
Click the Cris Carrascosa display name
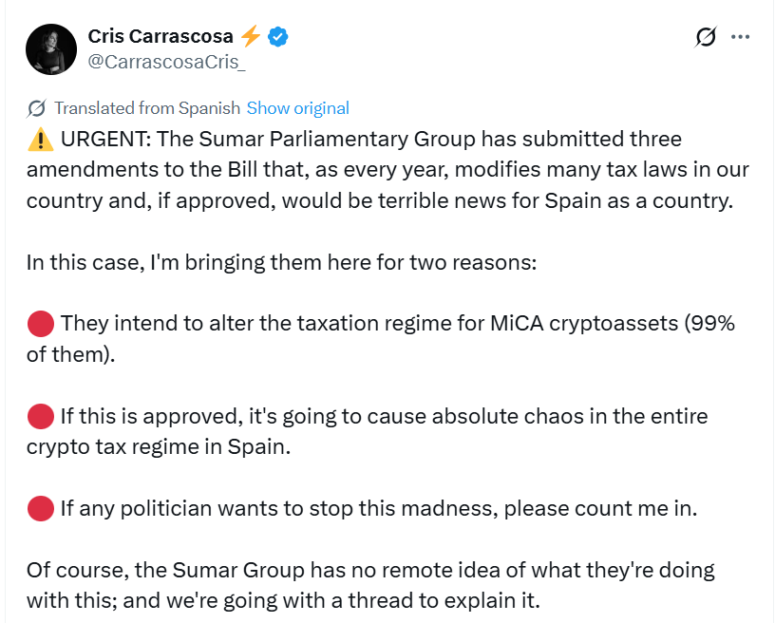[x=161, y=36]
